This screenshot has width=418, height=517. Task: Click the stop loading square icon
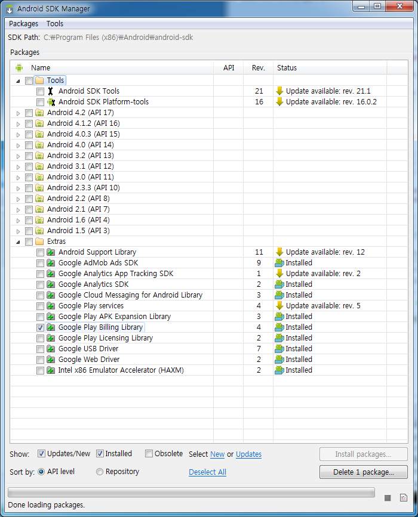(x=388, y=498)
